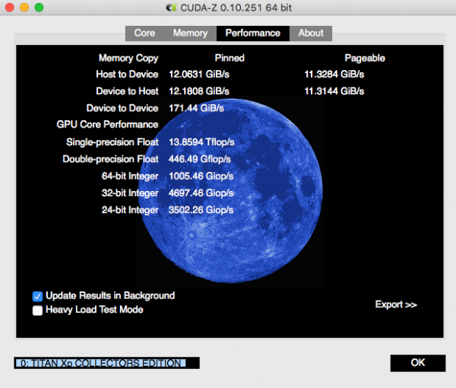Image resolution: width=456 pixels, height=388 pixels.
Task: Select the Performance tab
Action: coord(252,33)
